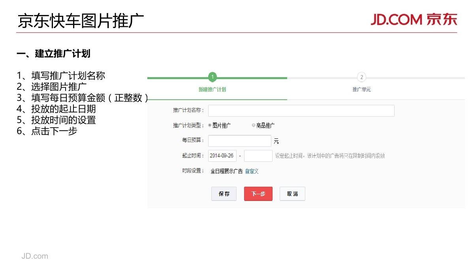
Task: Click instruction line 5、投放时间的设置
Action: [56, 120]
